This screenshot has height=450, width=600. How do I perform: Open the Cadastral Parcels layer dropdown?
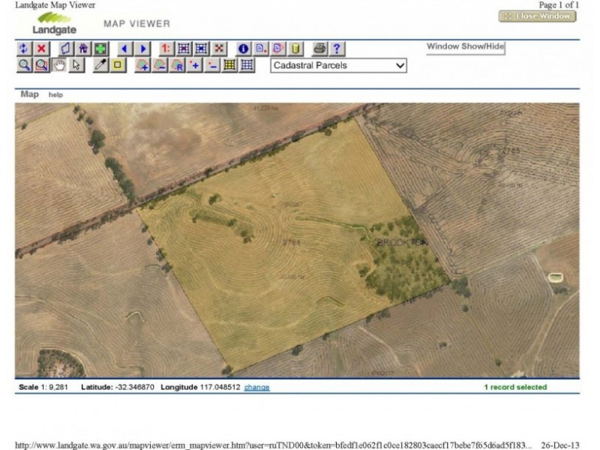coord(338,67)
